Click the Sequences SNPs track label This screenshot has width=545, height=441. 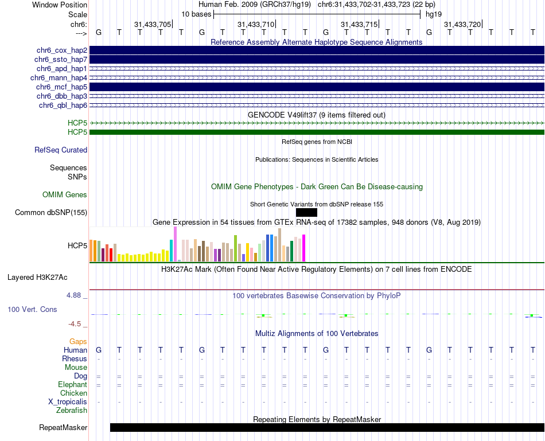click(68, 173)
